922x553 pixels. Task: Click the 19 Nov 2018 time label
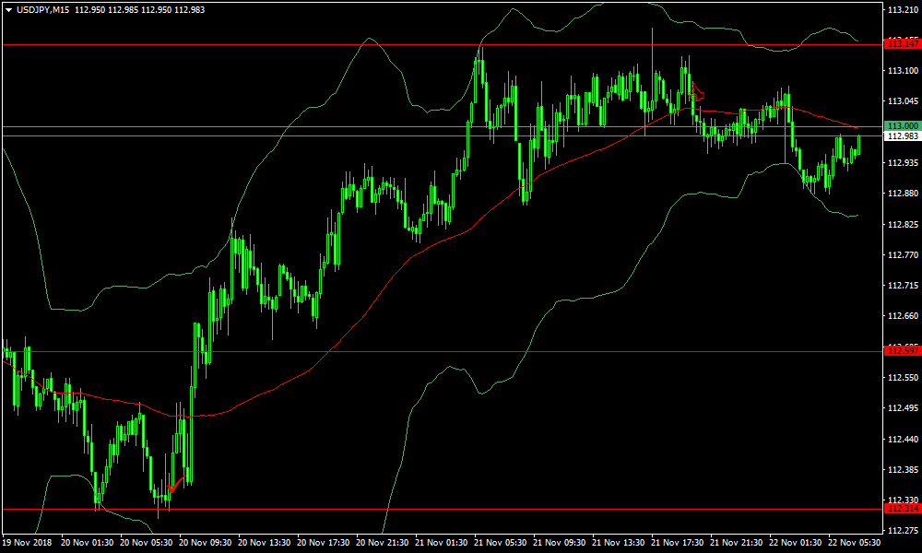[25, 543]
